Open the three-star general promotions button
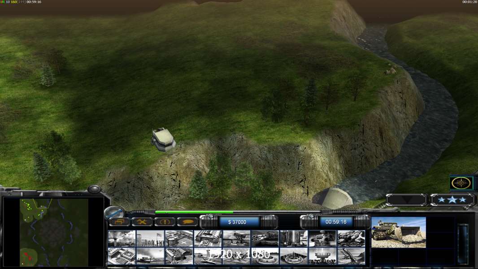Screen dimensions: 478x269 [x=452, y=200]
